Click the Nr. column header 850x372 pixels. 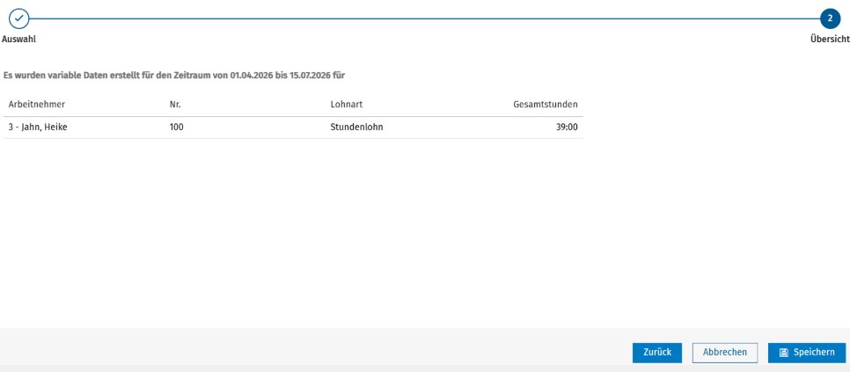(174, 104)
